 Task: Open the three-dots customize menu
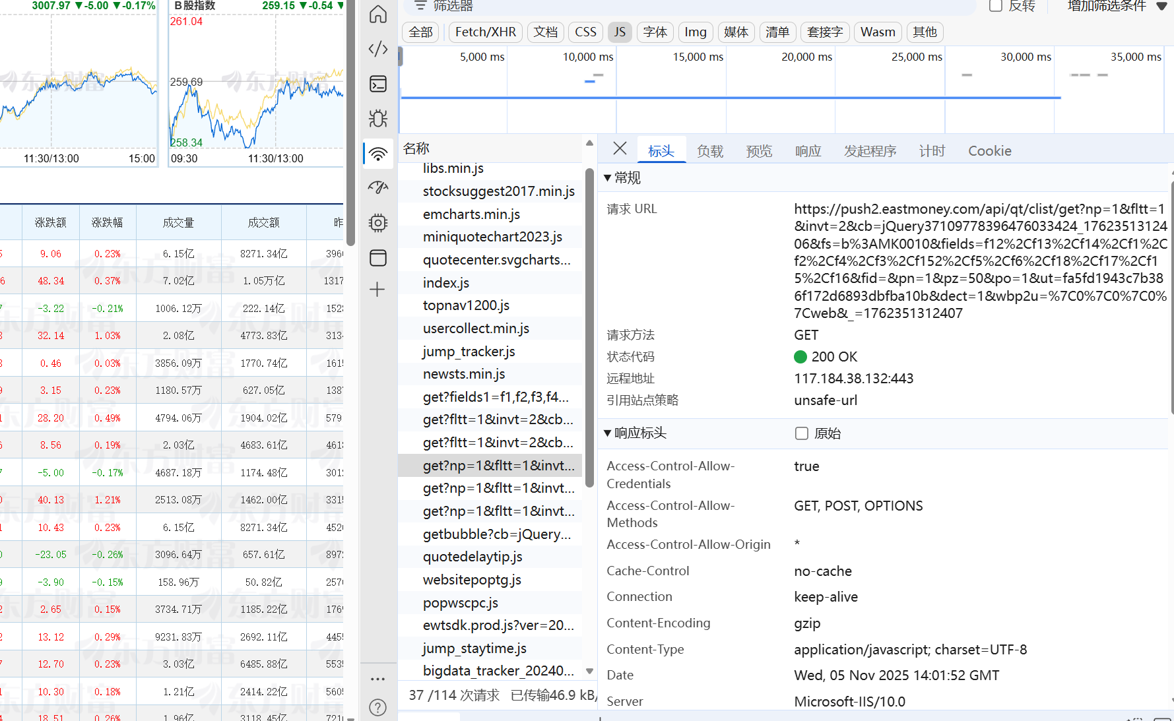[377, 679]
